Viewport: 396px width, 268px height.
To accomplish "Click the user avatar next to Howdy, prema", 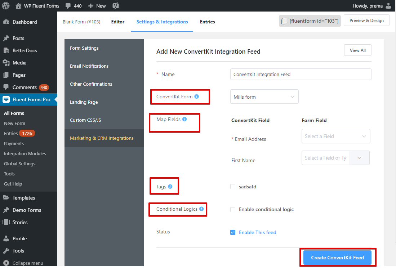I will 388,6.
